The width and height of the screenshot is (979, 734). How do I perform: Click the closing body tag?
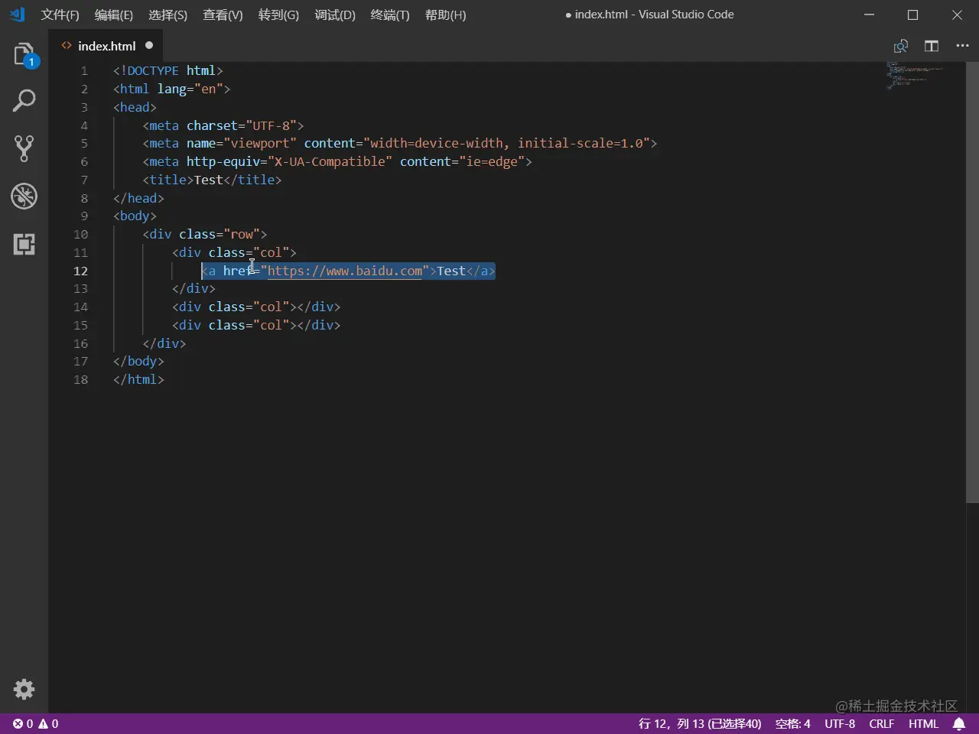pyautogui.click(x=138, y=361)
